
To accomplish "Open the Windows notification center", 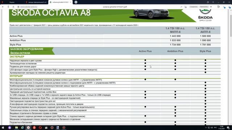I will [228, 127].
